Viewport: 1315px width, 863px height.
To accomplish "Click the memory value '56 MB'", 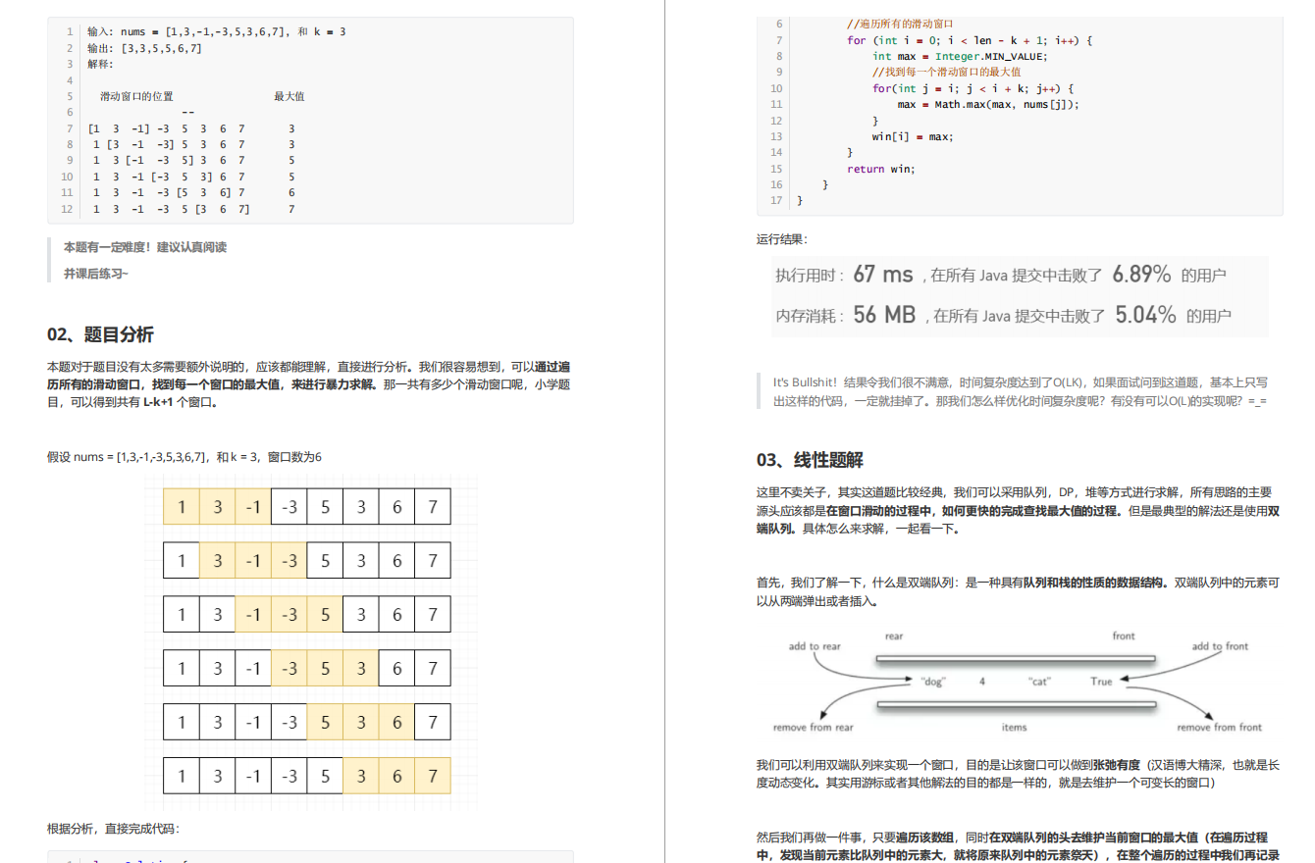I will 884,315.
